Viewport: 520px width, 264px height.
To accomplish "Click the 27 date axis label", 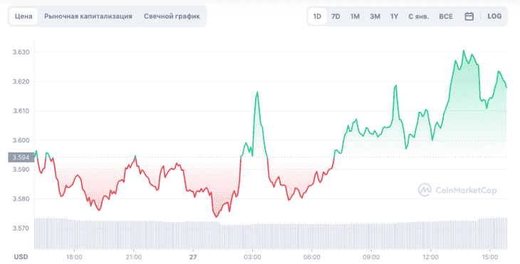I will (x=193, y=257).
